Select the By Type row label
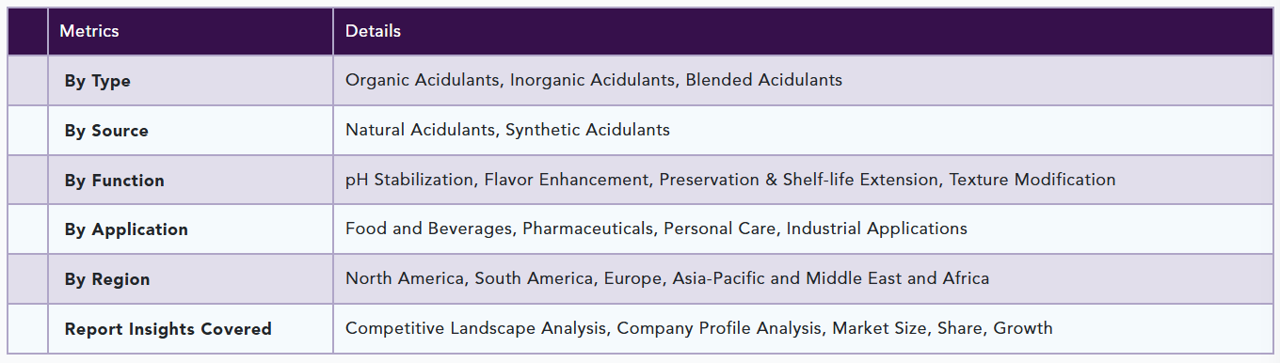The image size is (1280, 363). tap(98, 81)
